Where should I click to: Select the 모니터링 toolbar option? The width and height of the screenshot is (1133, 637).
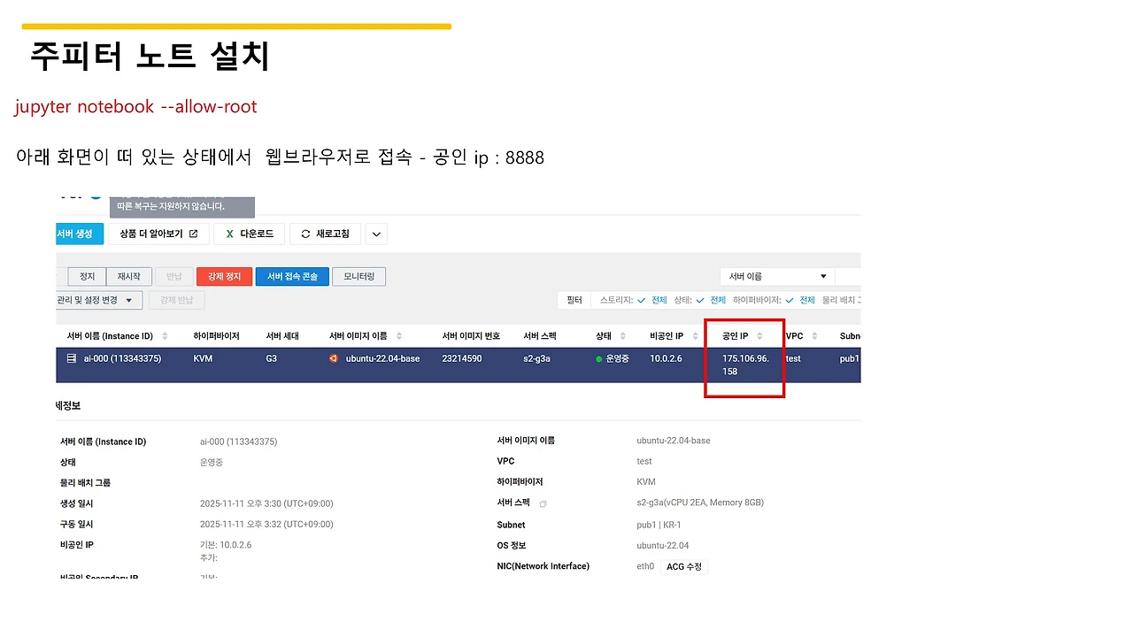click(x=358, y=276)
